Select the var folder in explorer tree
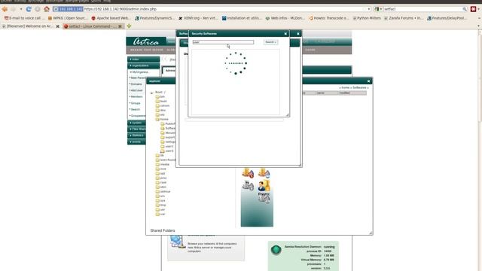Viewport: 482px width, 271px height. [x=160, y=214]
